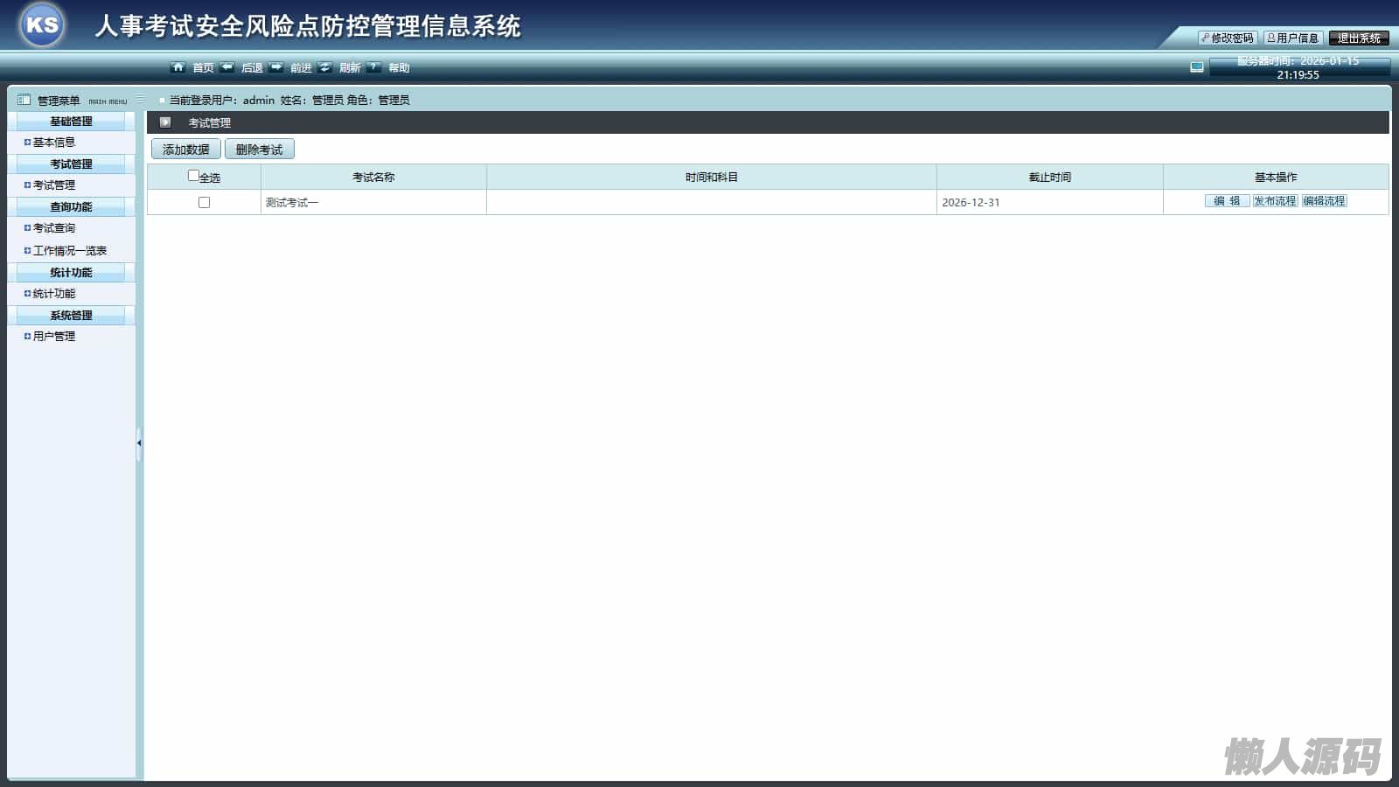
Task: Toggle the 基础管理 menu section header
Action: [71, 122]
